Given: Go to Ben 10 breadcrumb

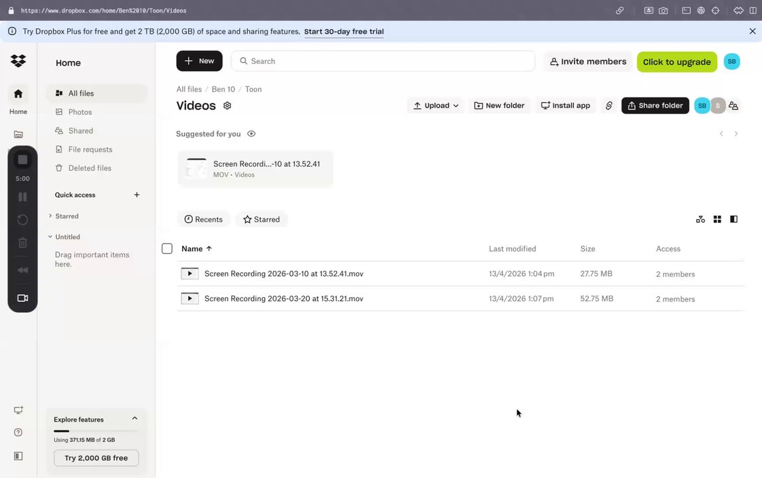Looking at the screenshot, I should pyautogui.click(x=223, y=89).
